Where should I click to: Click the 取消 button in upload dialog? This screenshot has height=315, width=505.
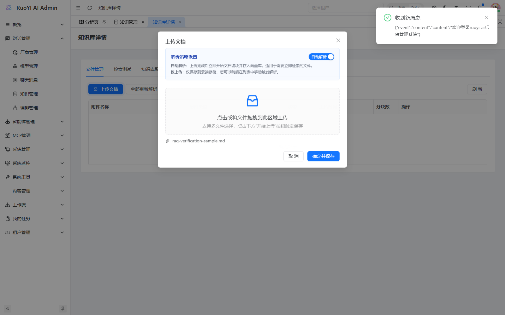[294, 156]
